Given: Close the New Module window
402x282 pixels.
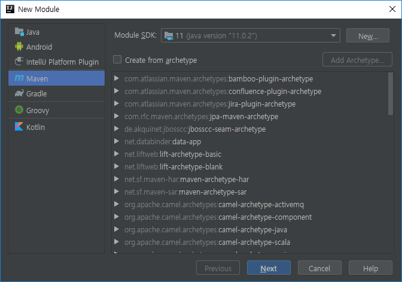Looking at the screenshot, I should click(x=392, y=9).
